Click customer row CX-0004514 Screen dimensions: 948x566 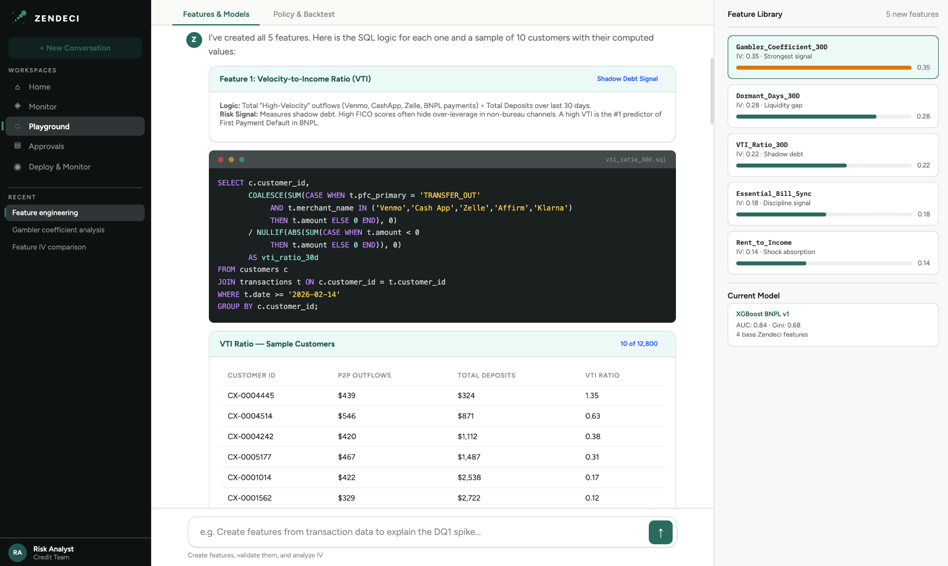coord(442,416)
